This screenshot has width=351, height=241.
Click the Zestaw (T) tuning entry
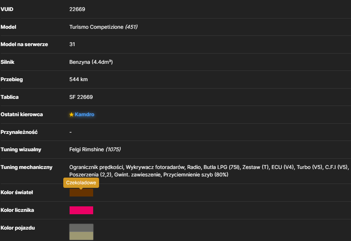255,167
